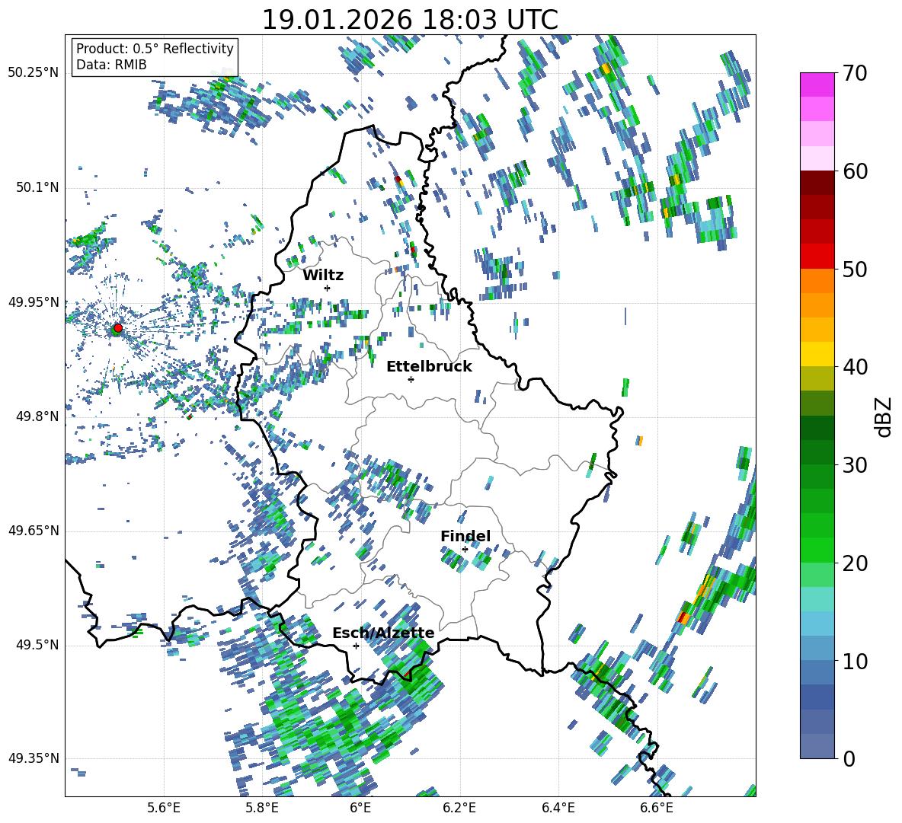Click the red radar site marker

118,328
